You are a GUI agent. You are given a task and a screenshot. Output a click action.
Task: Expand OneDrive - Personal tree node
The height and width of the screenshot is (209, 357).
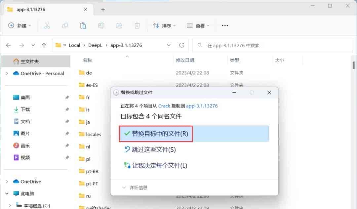(x=7, y=73)
